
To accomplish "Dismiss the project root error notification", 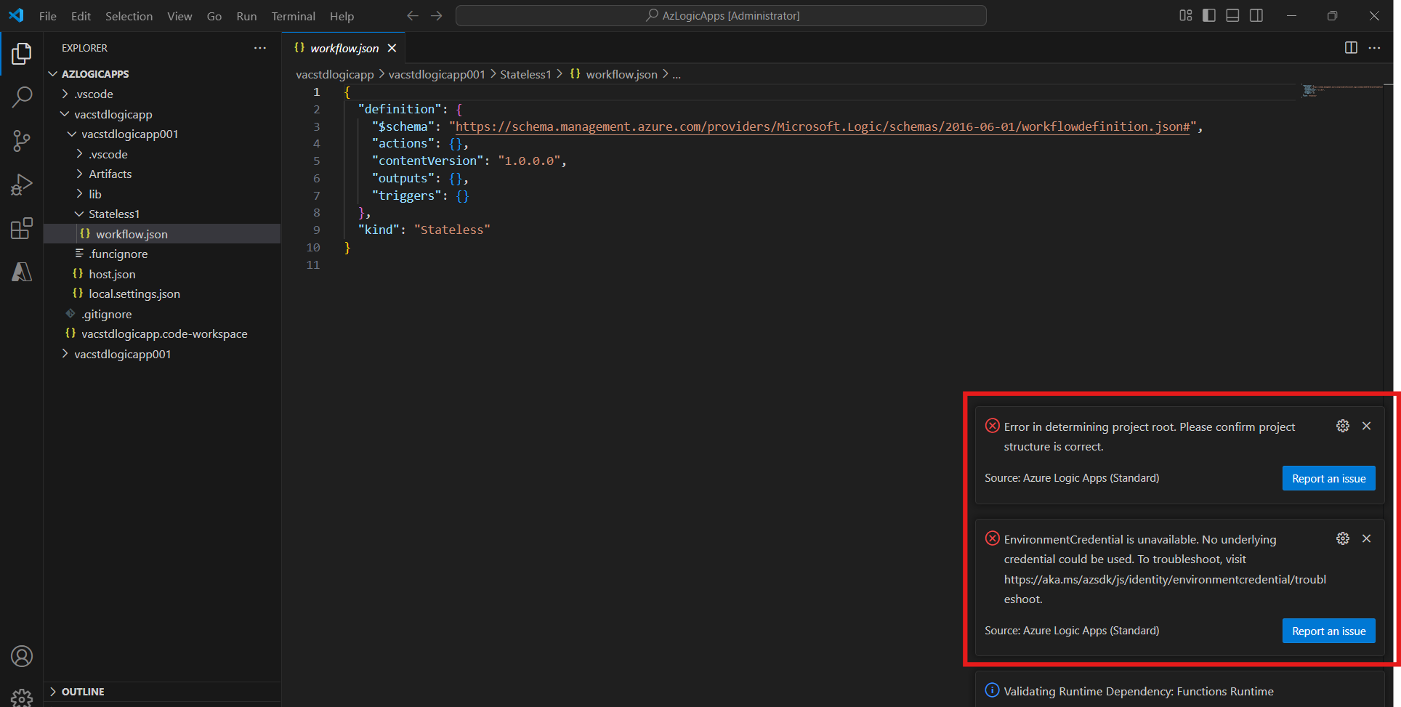I will tap(1367, 426).
